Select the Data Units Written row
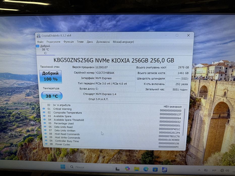Screen dimensions: 235x176 click(113, 131)
